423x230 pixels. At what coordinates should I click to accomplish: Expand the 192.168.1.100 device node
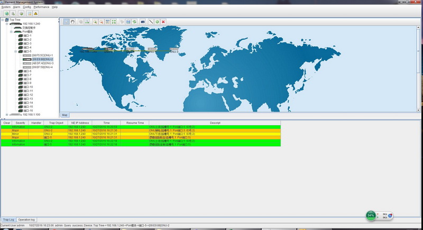tap(7, 114)
